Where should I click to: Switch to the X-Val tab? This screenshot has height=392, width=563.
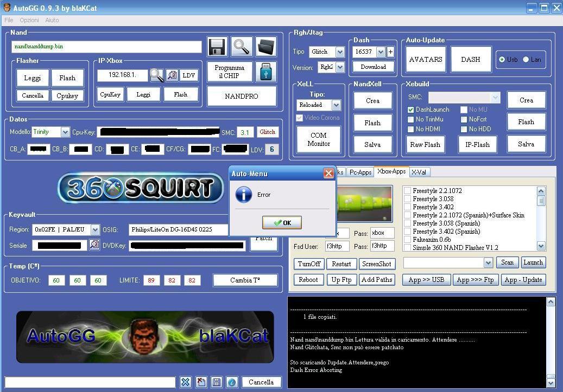419,172
